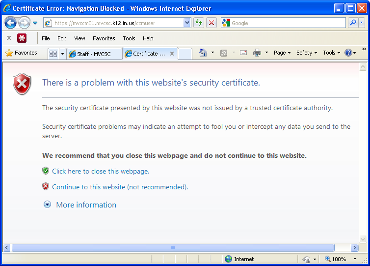The image size is (370, 266).
Task: Run search with the magnifier icon
Action: coord(353,23)
